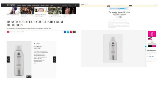Share article via Facebook icon
This screenshot has height=112, width=159.
65,32
